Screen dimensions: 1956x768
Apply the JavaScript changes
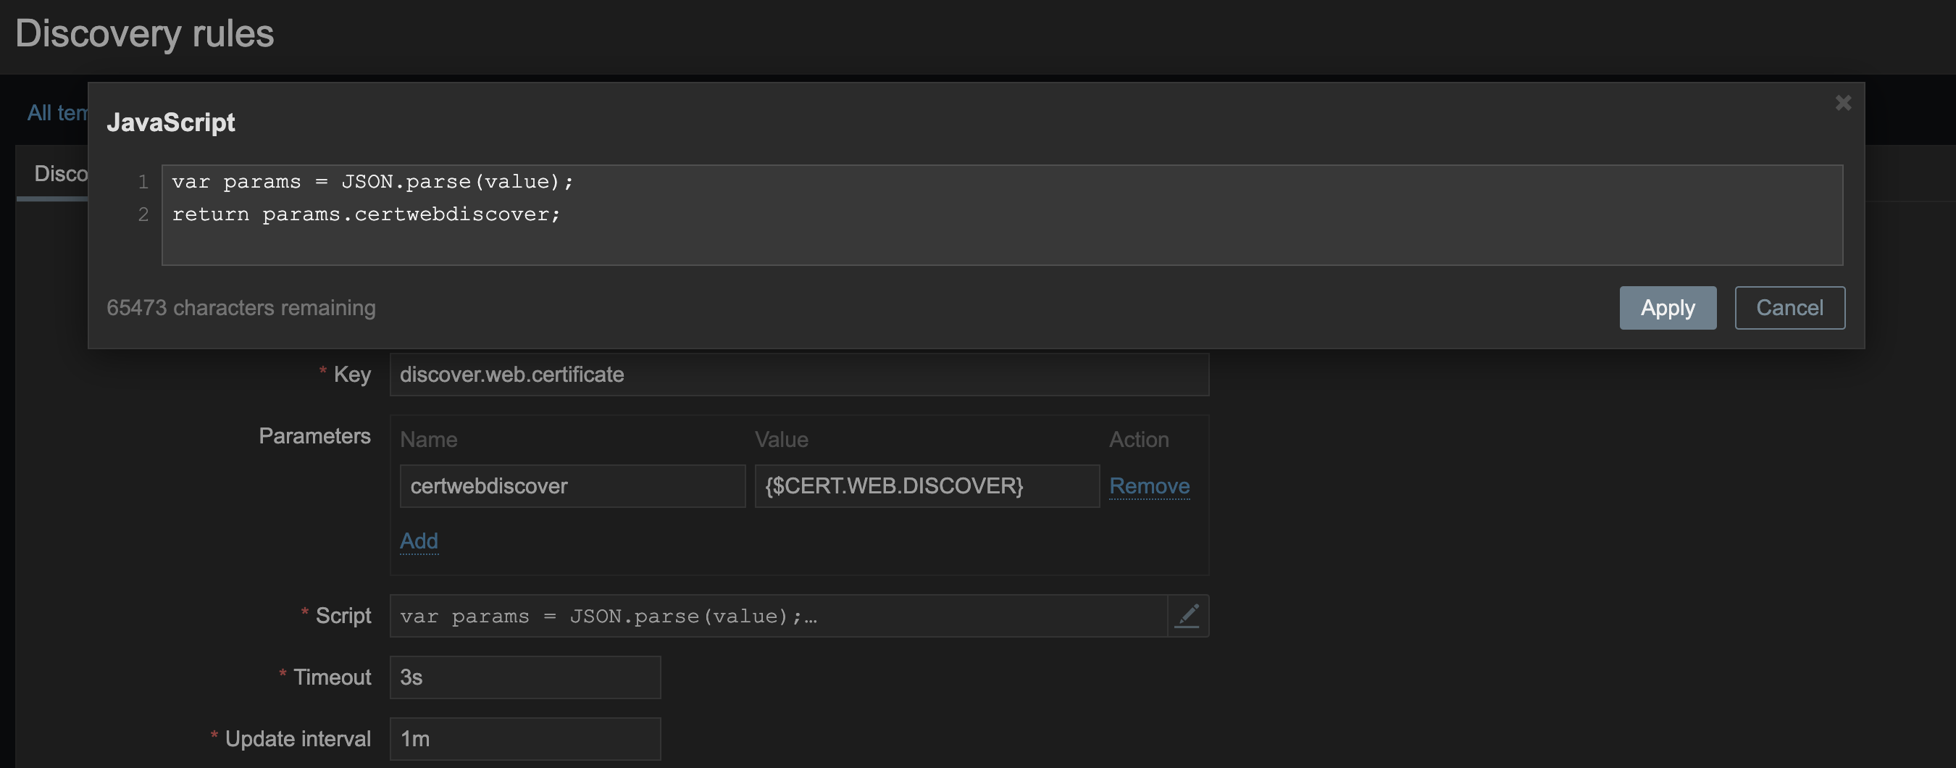pos(1668,308)
